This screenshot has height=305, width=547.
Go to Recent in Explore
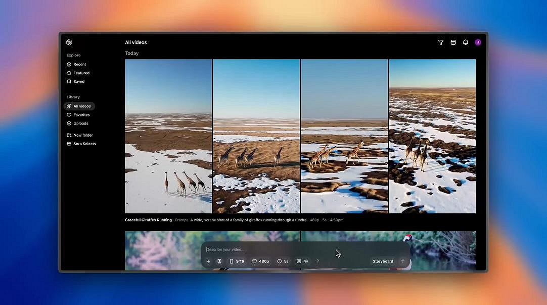pyautogui.click(x=79, y=65)
